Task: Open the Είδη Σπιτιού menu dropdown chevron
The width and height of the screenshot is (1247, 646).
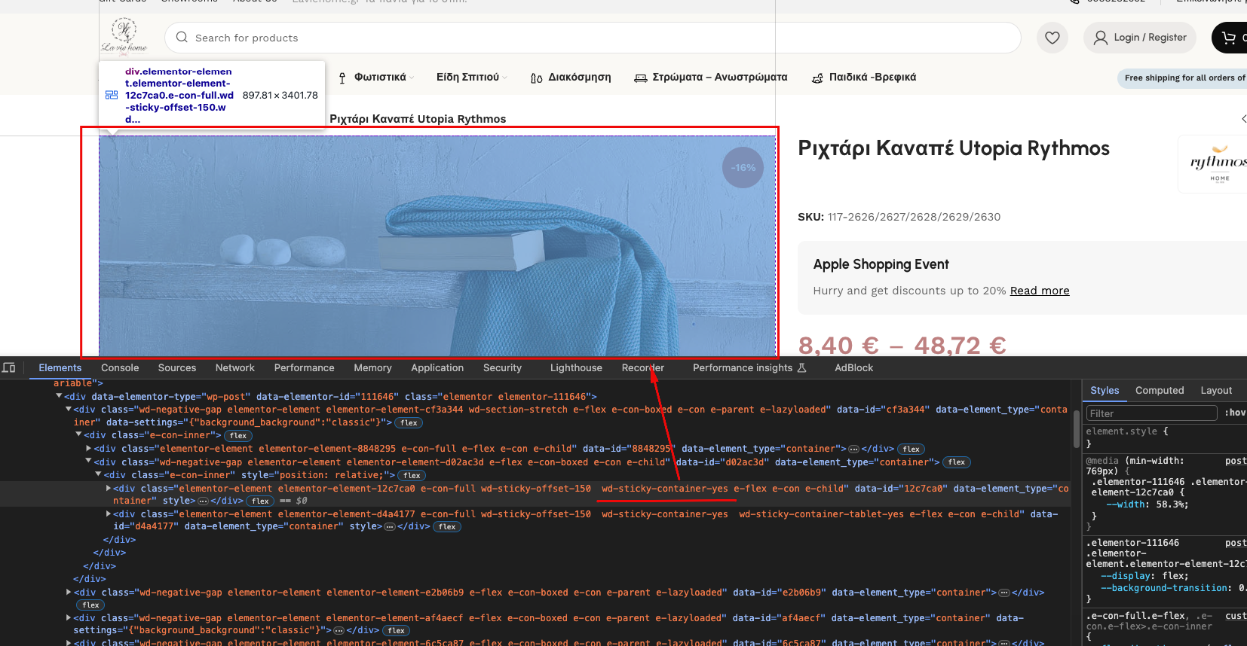Action: tap(504, 78)
